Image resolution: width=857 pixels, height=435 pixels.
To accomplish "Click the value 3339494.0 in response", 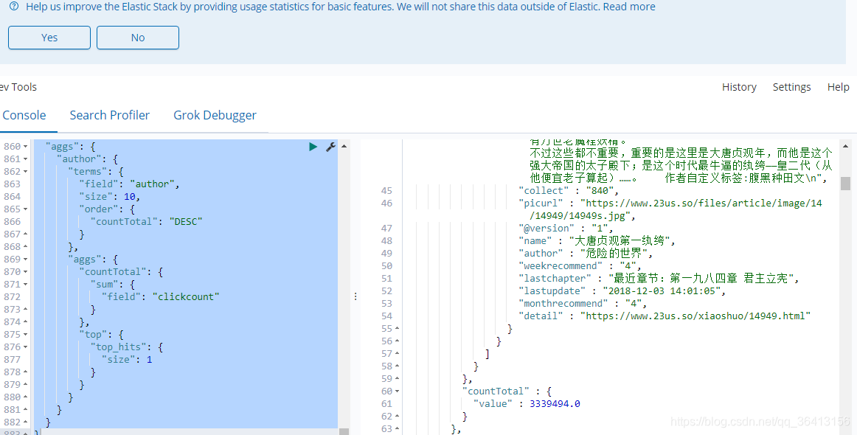I will [x=555, y=404].
